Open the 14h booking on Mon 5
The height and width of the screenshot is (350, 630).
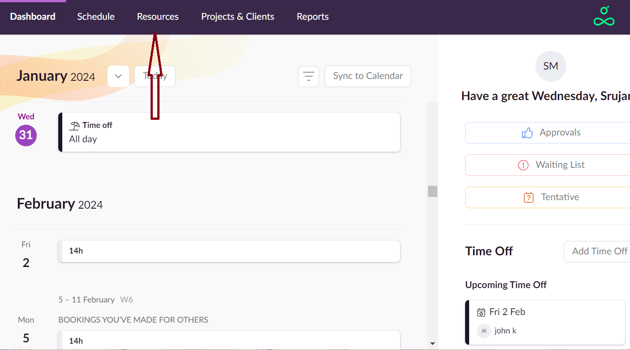pos(229,340)
